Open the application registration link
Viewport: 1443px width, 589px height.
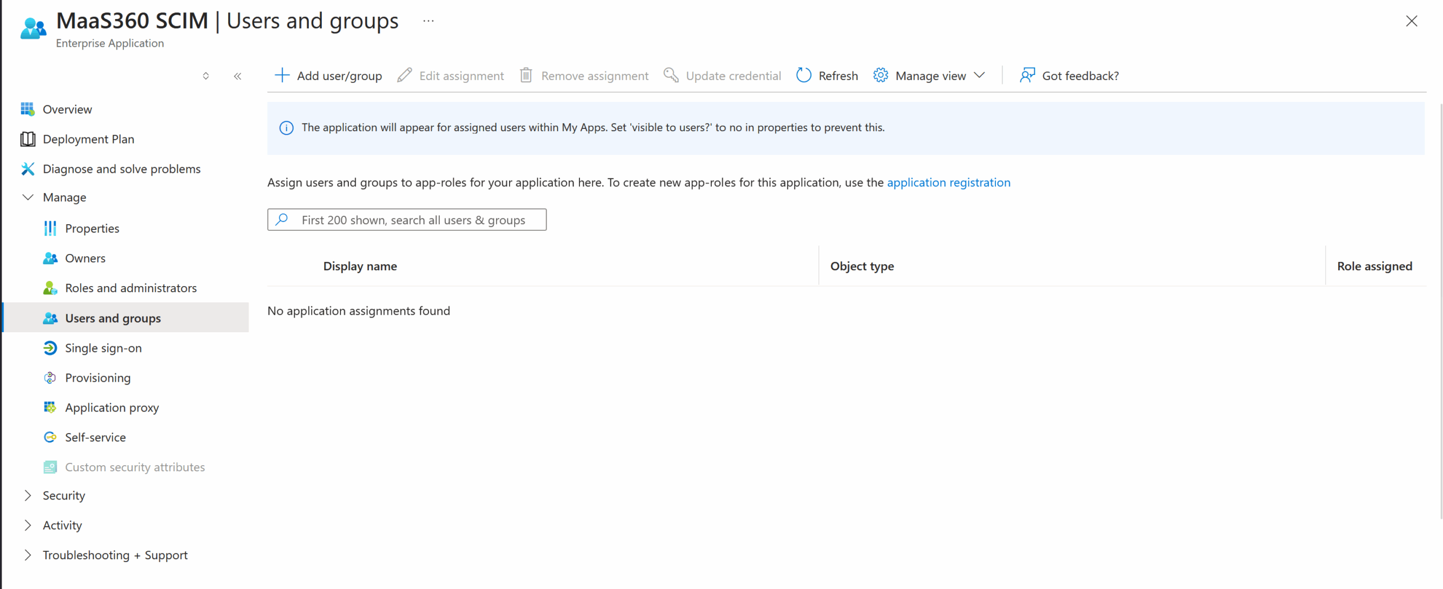[x=948, y=182]
